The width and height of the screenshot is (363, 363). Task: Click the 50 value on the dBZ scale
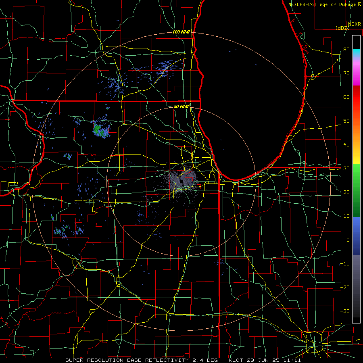[346, 121]
